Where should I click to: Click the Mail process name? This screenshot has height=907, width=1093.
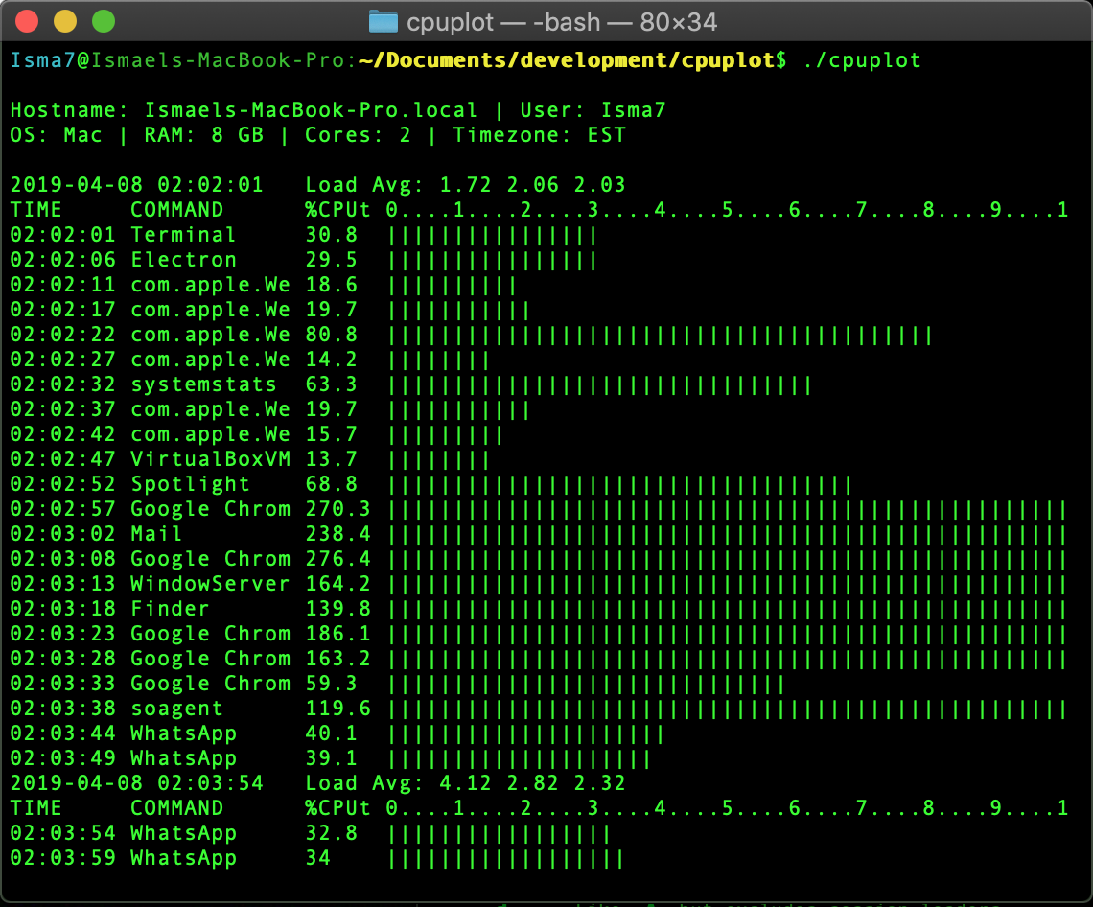pos(156,534)
